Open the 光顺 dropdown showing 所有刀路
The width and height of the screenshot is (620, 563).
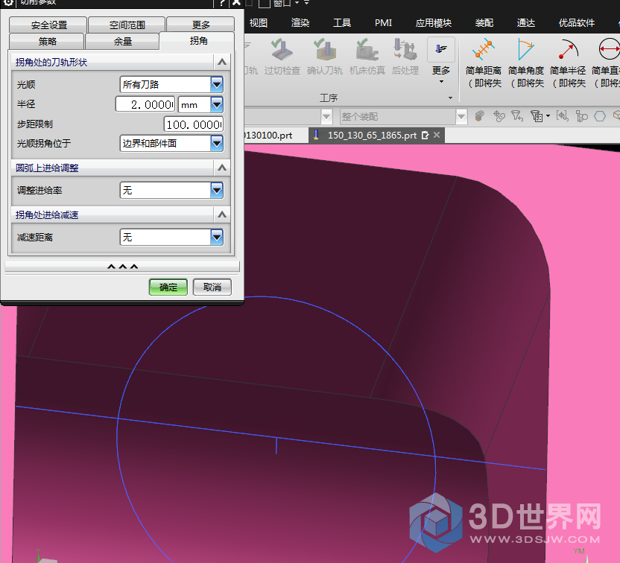coord(171,84)
